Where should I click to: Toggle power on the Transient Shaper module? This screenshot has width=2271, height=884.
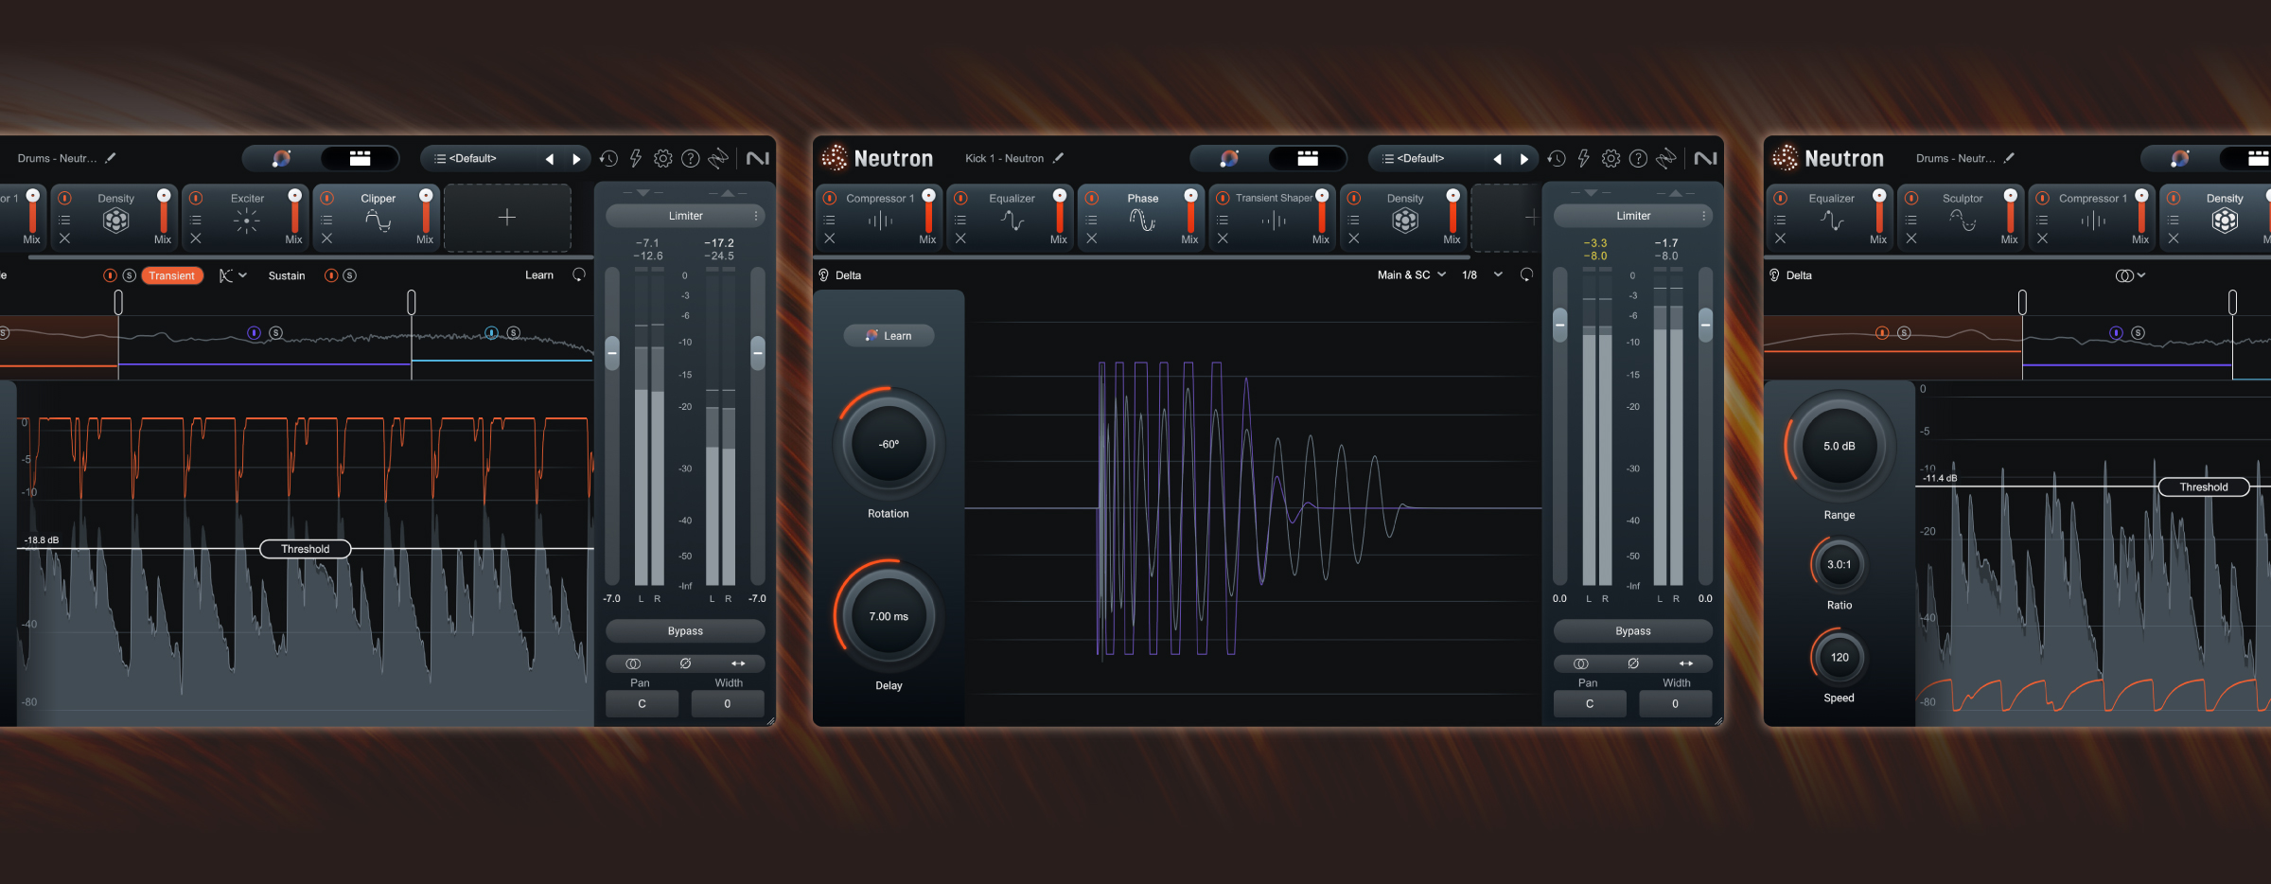coord(1223,198)
